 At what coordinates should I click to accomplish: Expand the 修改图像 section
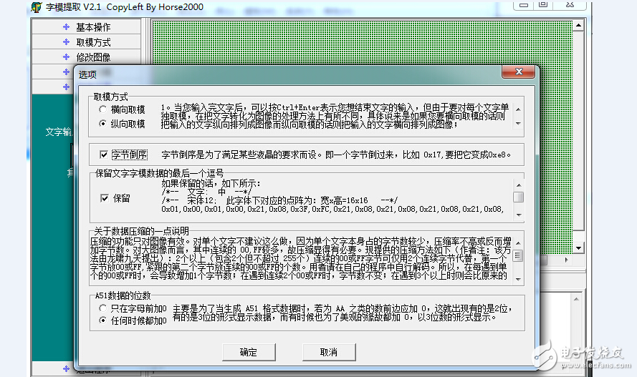tap(93, 57)
